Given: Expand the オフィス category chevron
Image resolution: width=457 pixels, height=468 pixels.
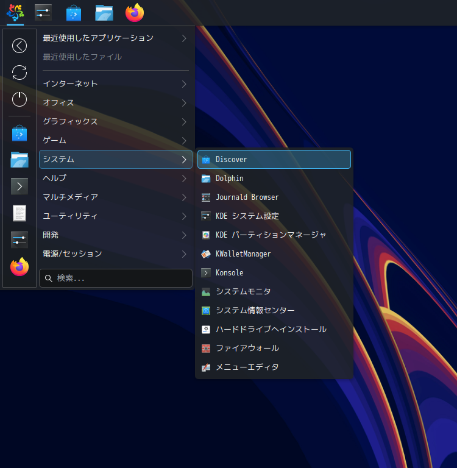Looking at the screenshot, I should pyautogui.click(x=184, y=103).
